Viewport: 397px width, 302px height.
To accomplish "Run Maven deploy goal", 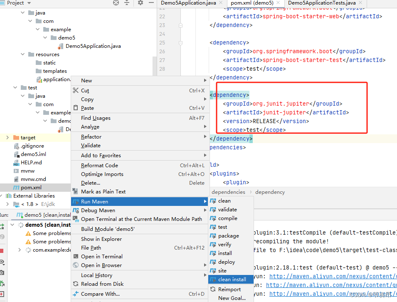I will 231,262.
